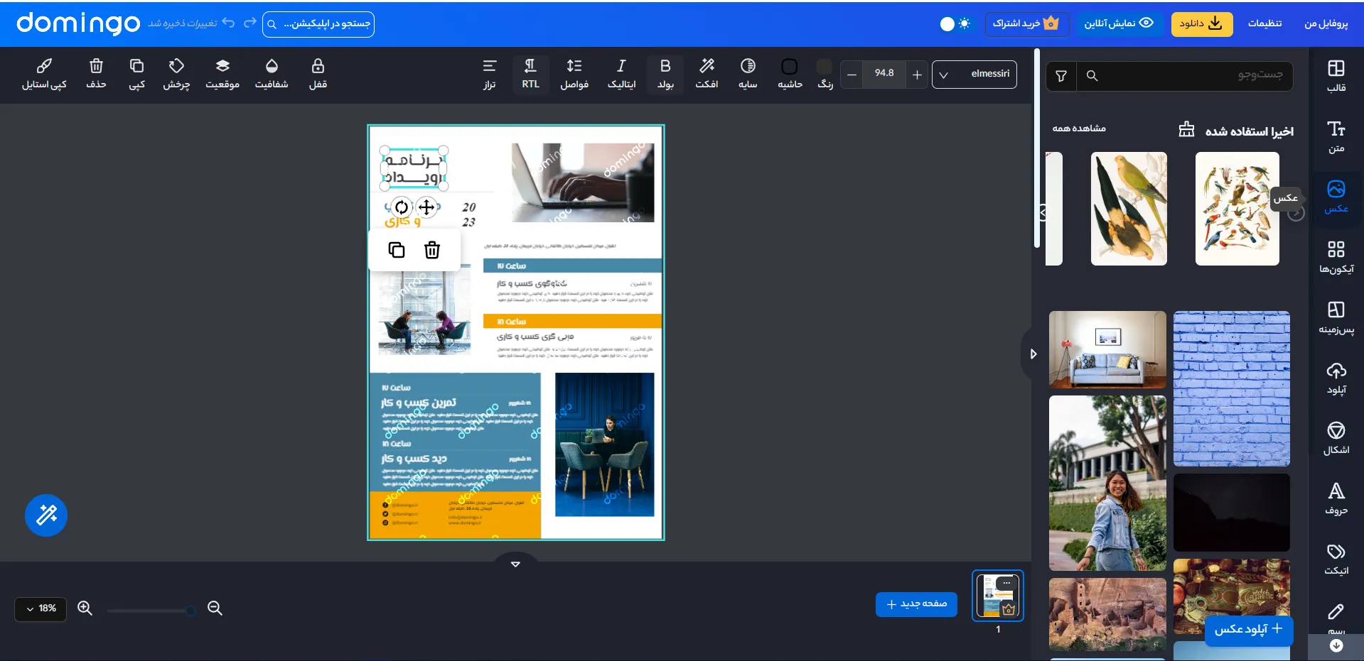Image resolution: width=1364 pixels, height=661 pixels.
Task: Click صفحه جدید new page button
Action: 916,604
